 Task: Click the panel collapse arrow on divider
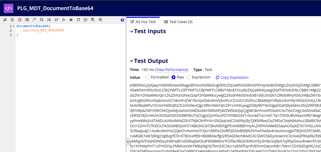(x=128, y=142)
